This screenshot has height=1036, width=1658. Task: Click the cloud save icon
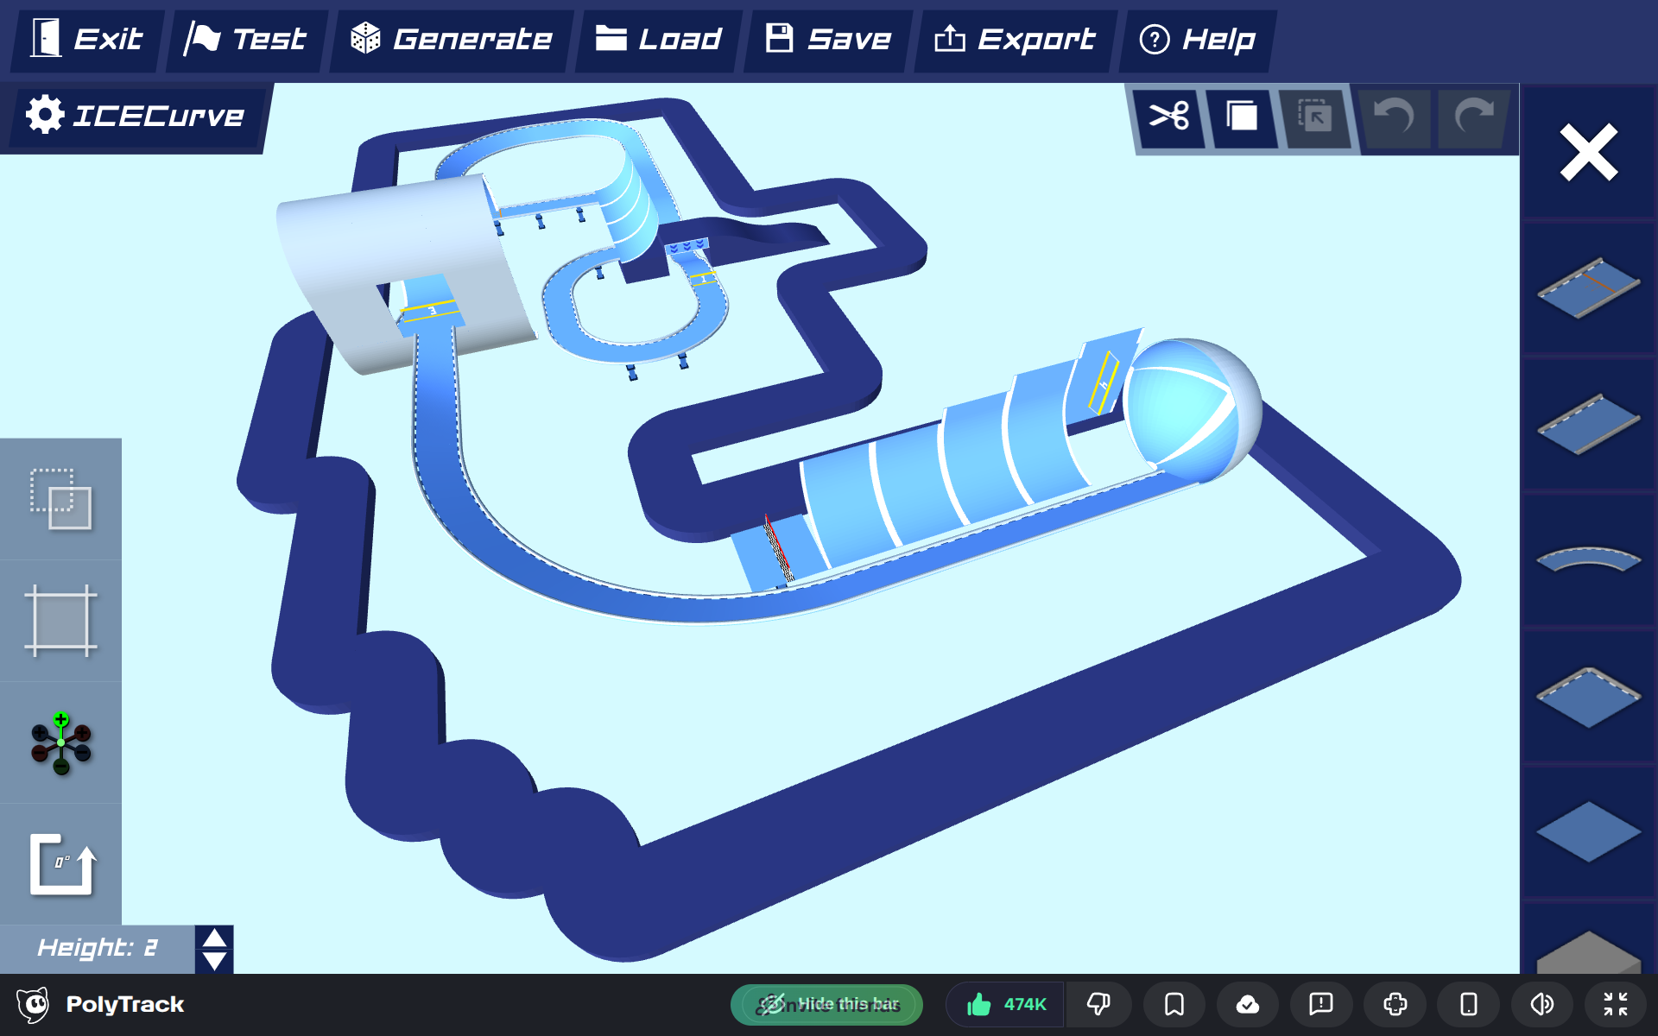point(1248,1005)
